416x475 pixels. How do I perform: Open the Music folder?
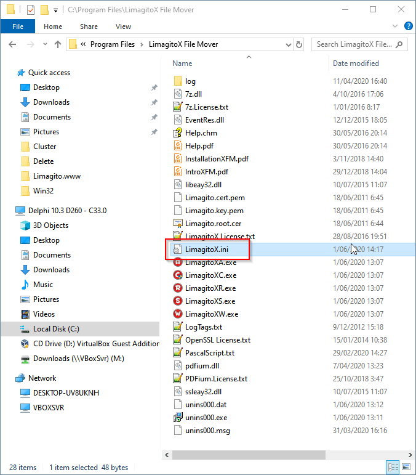[42, 285]
